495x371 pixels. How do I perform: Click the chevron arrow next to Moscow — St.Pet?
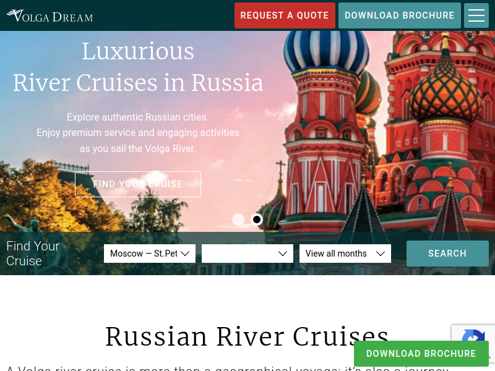(x=185, y=254)
